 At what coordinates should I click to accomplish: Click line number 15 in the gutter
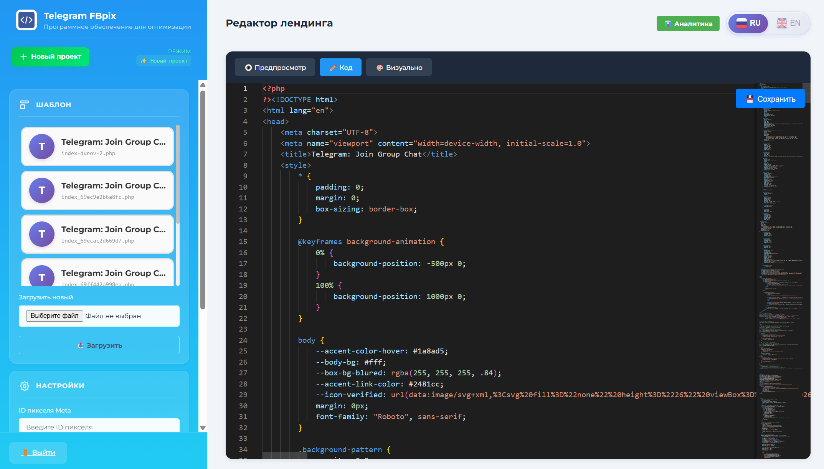click(x=243, y=242)
